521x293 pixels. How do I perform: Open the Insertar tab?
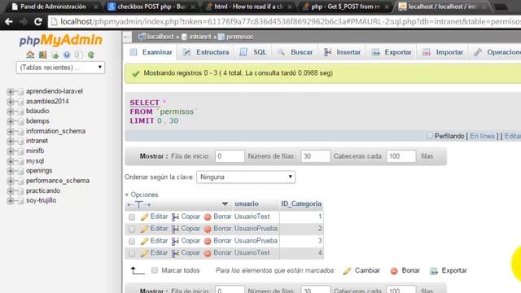click(342, 52)
